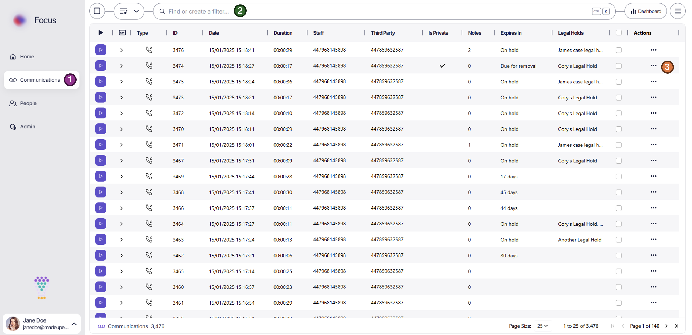Click the Find or create a filter field
The width and height of the screenshot is (692, 335).
(x=199, y=11)
